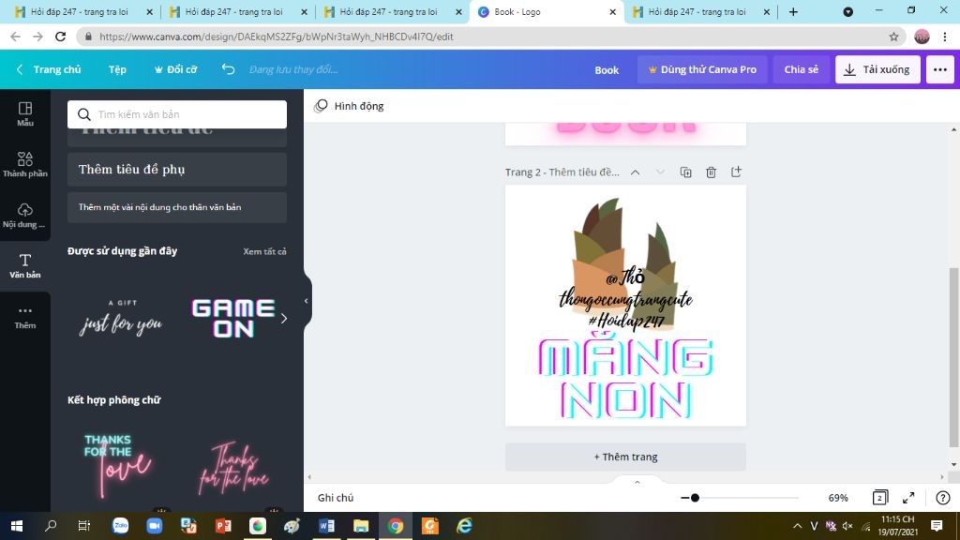Choose the pink script Thanks for the love
Screen dimensions: 960x540
coord(233,469)
